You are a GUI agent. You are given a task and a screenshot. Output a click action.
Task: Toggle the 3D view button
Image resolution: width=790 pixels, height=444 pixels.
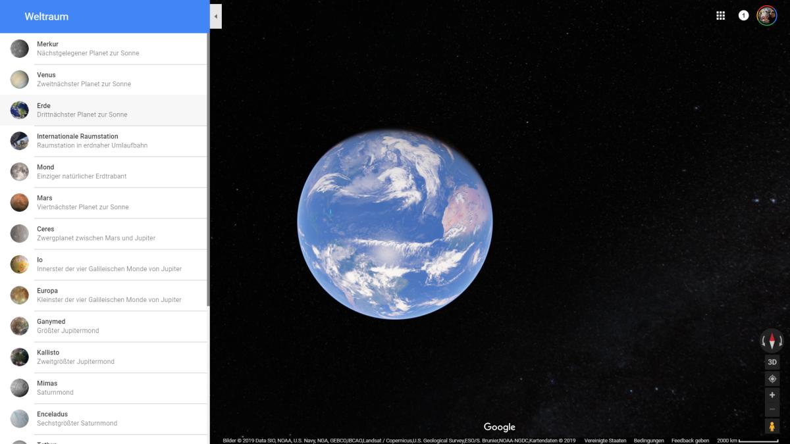(772, 362)
